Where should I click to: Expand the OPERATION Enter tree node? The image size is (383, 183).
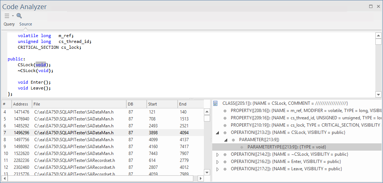(x=218, y=162)
